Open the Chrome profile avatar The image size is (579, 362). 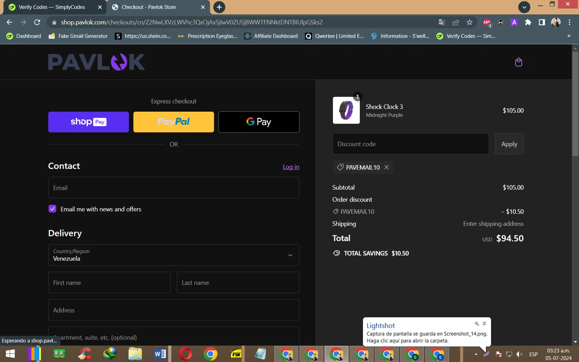point(556,22)
